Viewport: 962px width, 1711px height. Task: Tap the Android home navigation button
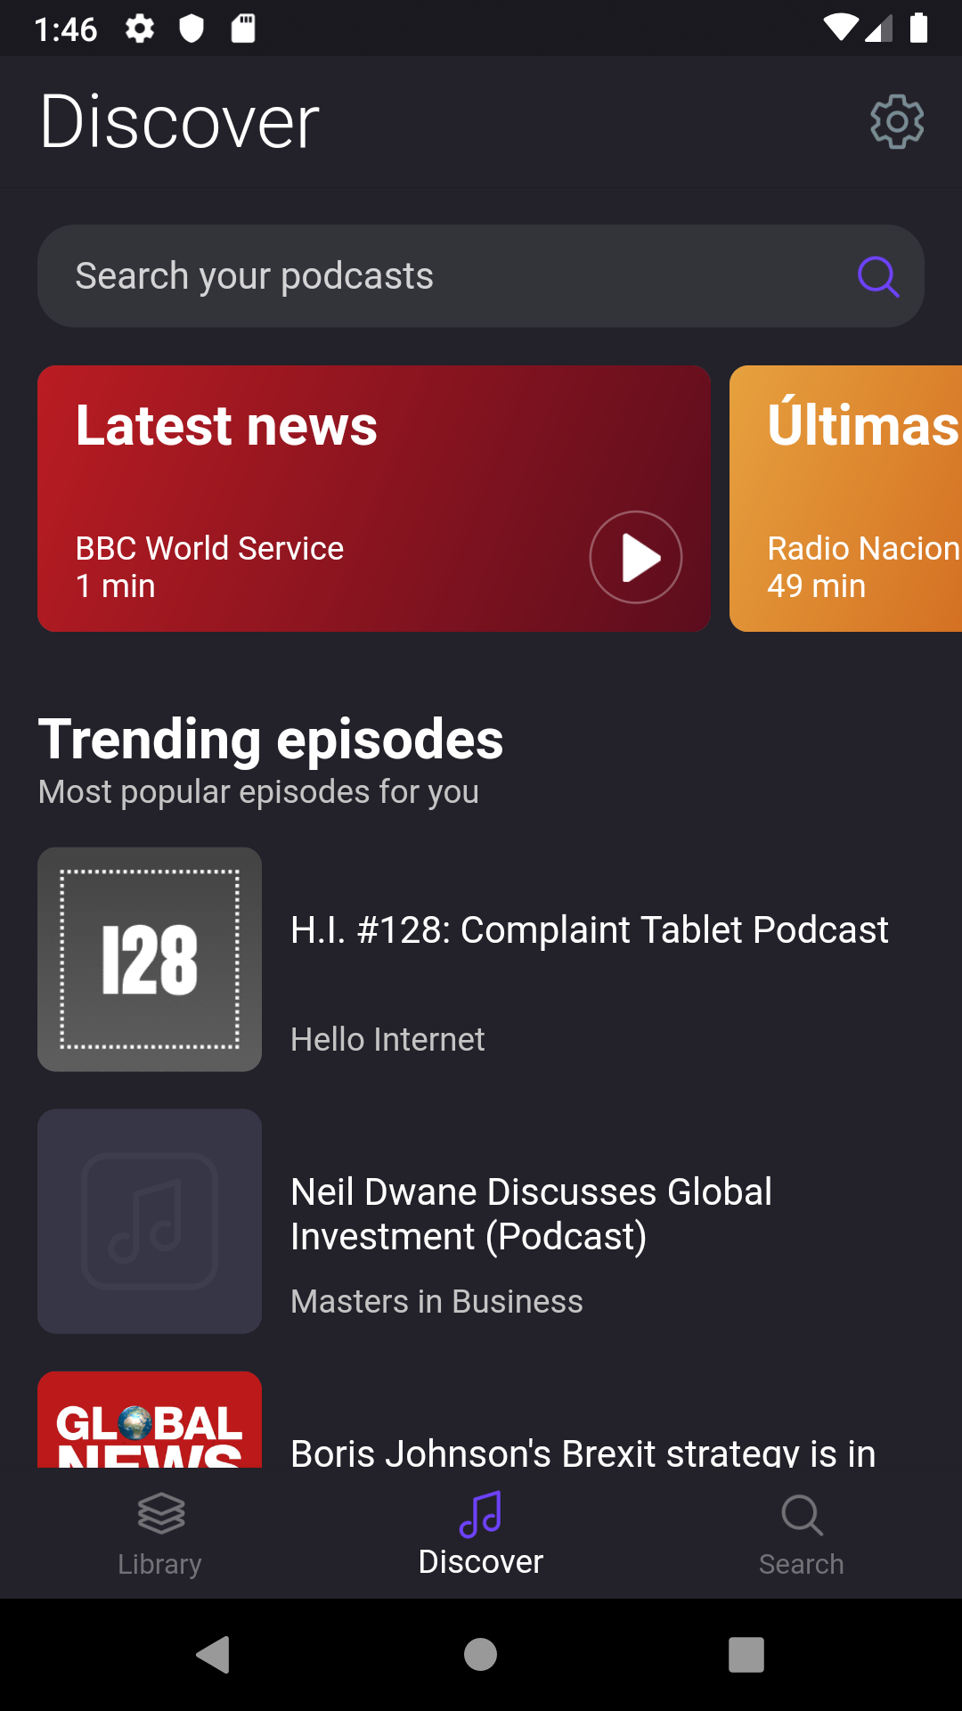pos(481,1655)
